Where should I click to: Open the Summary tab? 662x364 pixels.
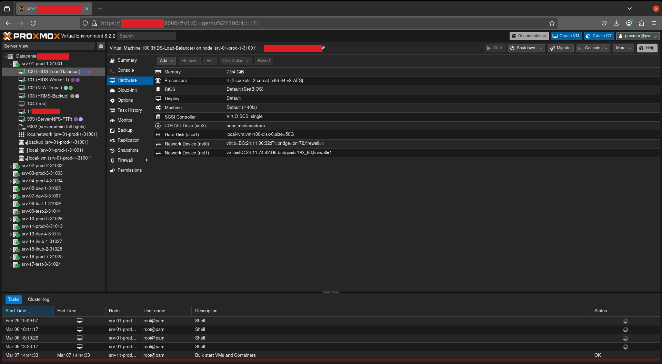click(x=130, y=60)
